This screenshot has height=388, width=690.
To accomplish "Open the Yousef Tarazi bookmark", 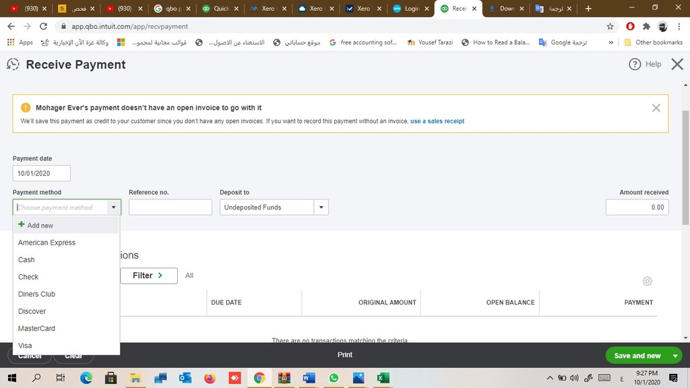I will (x=430, y=42).
